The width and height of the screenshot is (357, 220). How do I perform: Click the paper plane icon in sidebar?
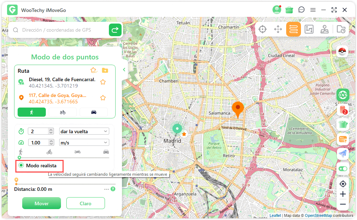pos(343,154)
